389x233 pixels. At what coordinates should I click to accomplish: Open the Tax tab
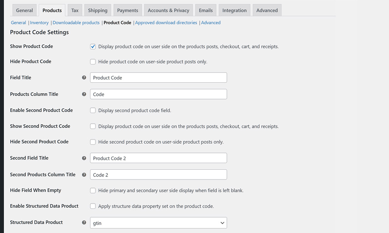[x=75, y=10]
